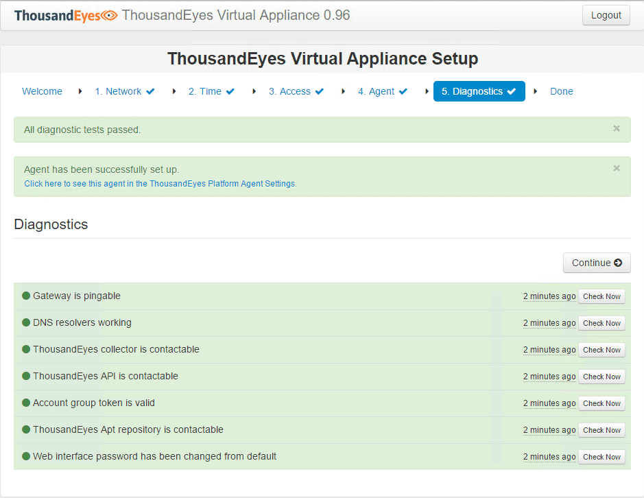Viewport: 644px width, 498px height.
Task: Click status dot for ThousandEyes API contactable
Action: 26,376
